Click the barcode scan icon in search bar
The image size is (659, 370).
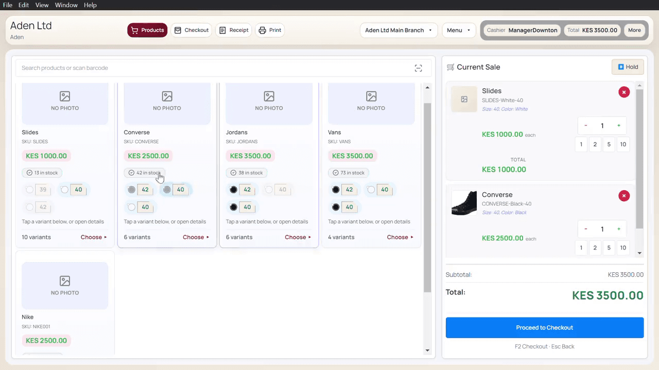pyautogui.click(x=418, y=68)
